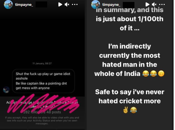Screen dimensions: 175x130
Task: Open profile avatar on right story
Action: [96, 4]
